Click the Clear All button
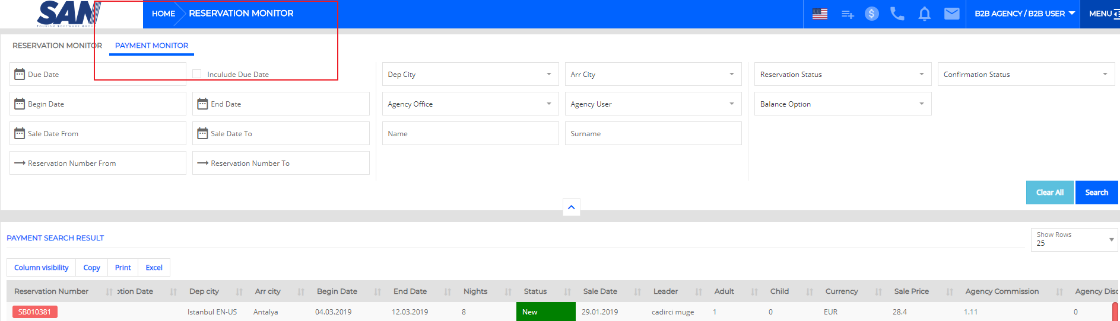Image resolution: width=1120 pixels, height=321 pixels. click(x=1049, y=192)
